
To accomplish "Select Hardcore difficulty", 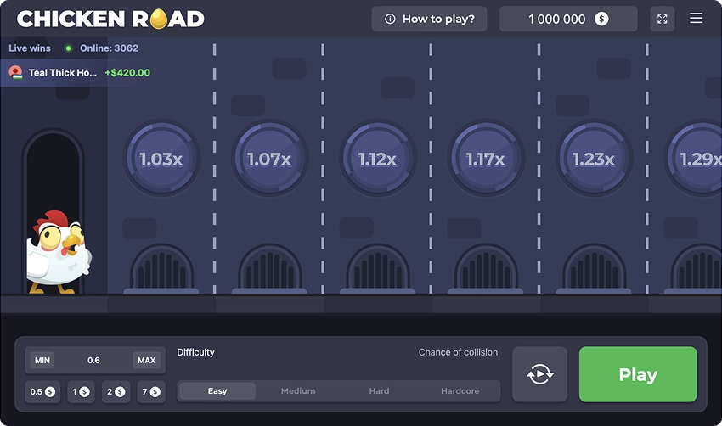I will (x=460, y=391).
